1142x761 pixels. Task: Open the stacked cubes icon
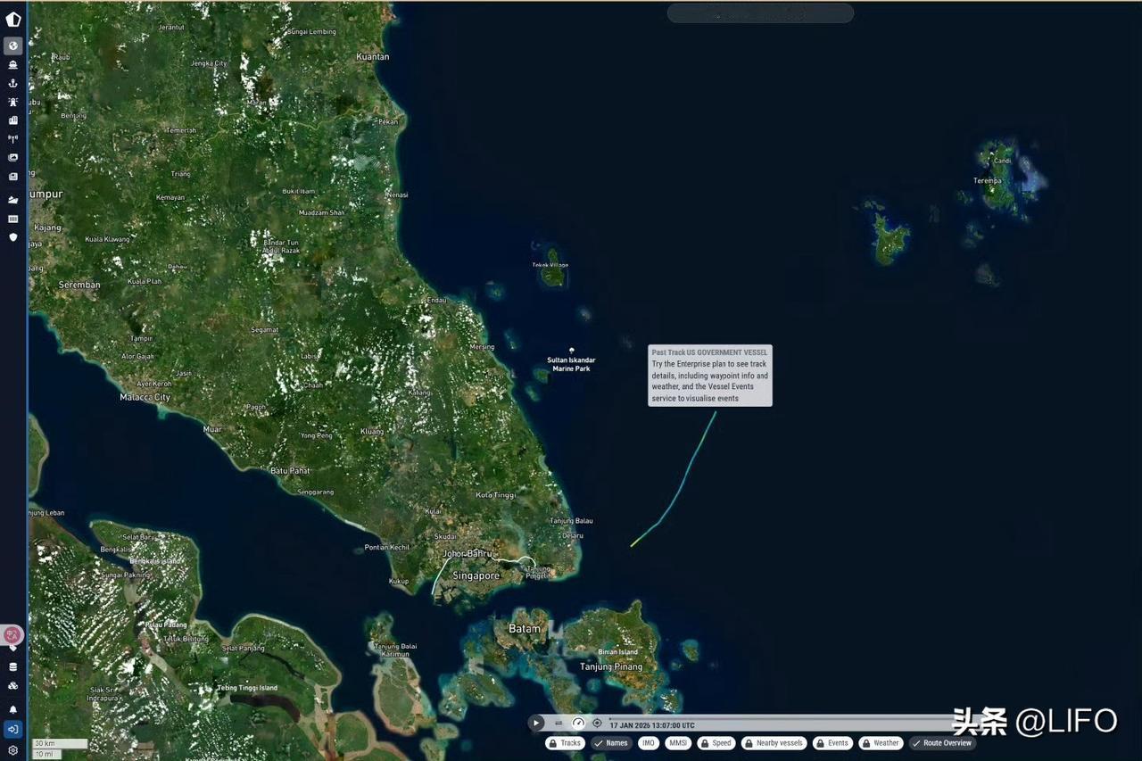coord(13,686)
